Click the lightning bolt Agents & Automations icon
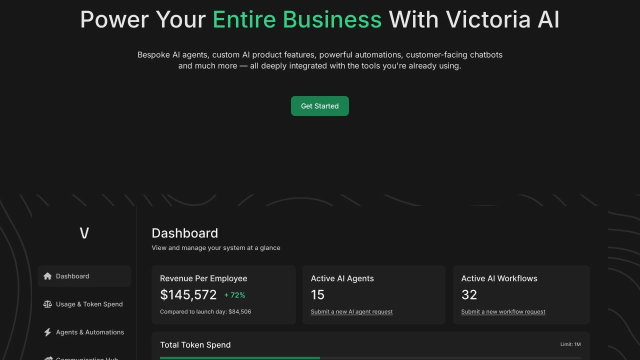Image resolution: width=640 pixels, height=360 pixels. tap(47, 332)
